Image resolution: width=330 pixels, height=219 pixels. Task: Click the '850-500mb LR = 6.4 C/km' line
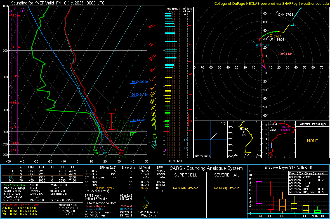[20, 211]
